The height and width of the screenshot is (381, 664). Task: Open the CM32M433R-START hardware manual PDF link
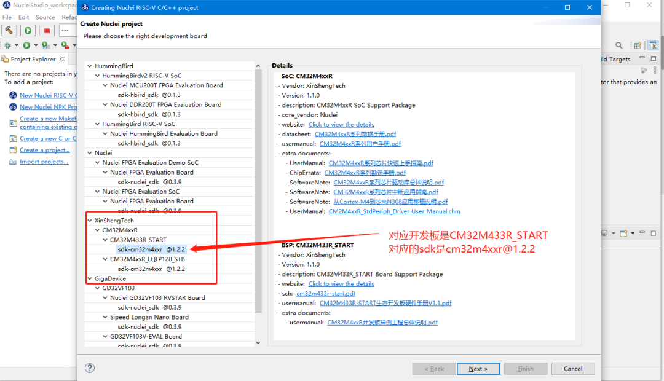(385, 303)
